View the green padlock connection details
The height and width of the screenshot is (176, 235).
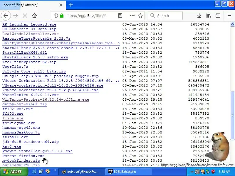pos(62,16)
